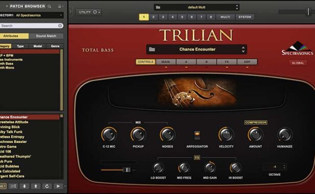Click the GLOBAL button

298,63
